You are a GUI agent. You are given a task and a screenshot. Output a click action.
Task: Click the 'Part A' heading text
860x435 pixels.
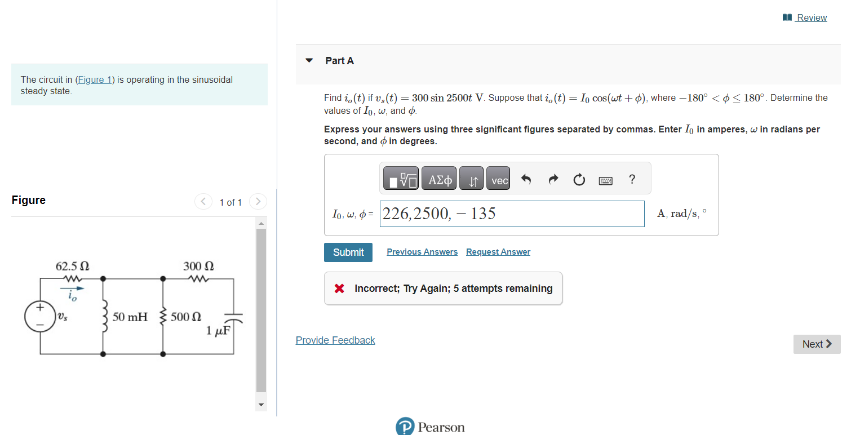click(339, 60)
